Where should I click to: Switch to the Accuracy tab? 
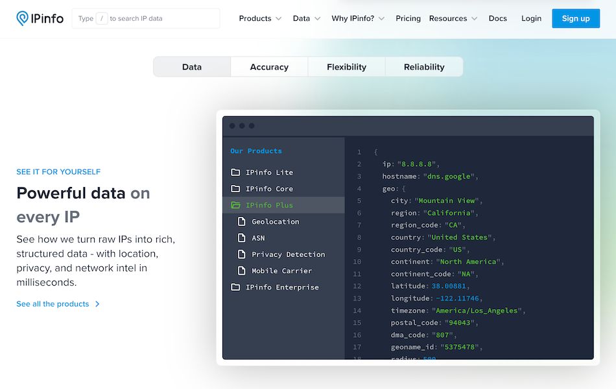point(268,66)
